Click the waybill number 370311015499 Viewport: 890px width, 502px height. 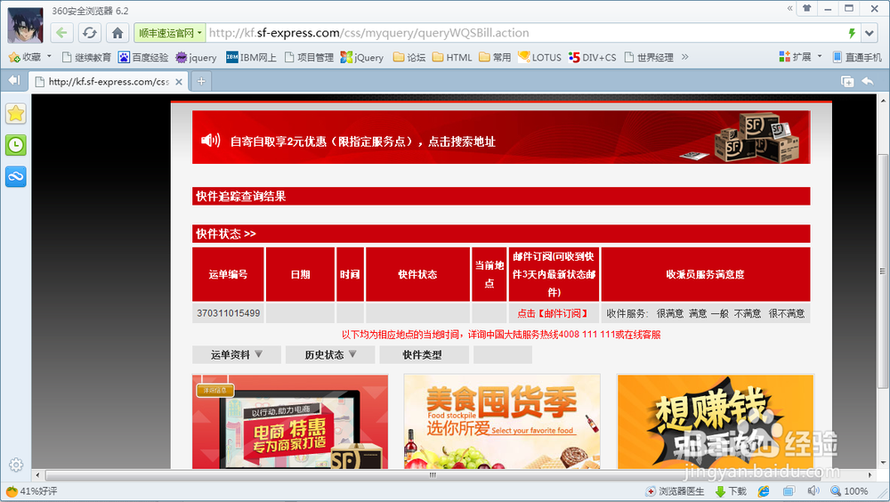pyautogui.click(x=228, y=313)
